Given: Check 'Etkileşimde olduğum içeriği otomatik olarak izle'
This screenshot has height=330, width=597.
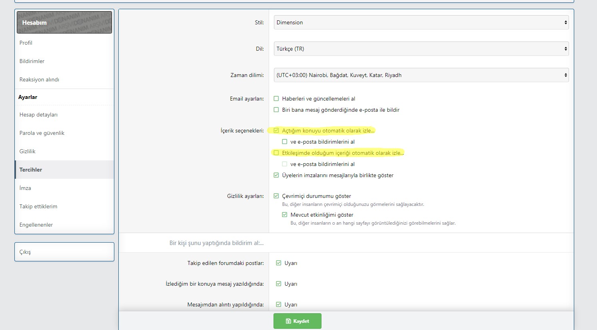Looking at the screenshot, I should pos(276,153).
